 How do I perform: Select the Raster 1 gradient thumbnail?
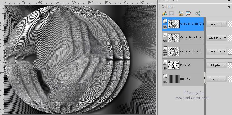pos(174,79)
